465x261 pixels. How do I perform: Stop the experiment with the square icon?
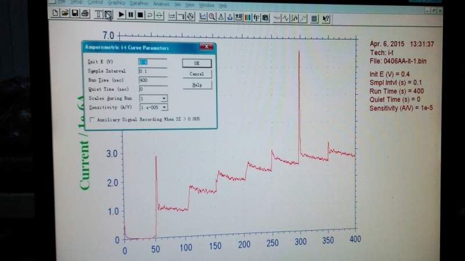[140, 15]
